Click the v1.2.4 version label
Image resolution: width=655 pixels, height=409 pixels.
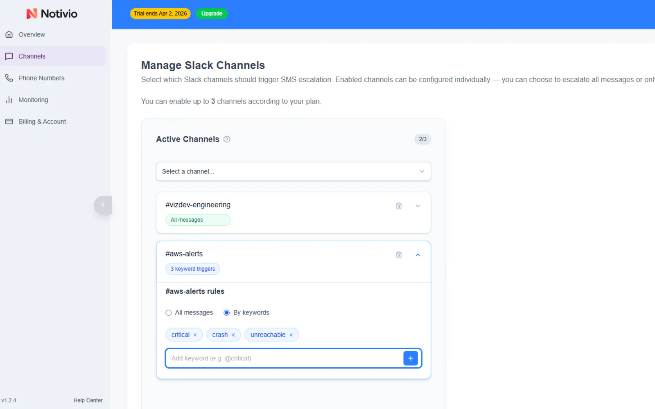point(9,400)
